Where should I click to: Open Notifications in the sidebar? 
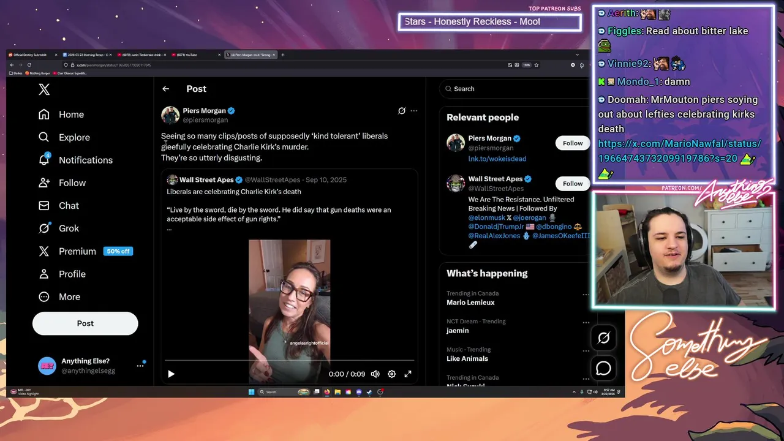[75, 160]
